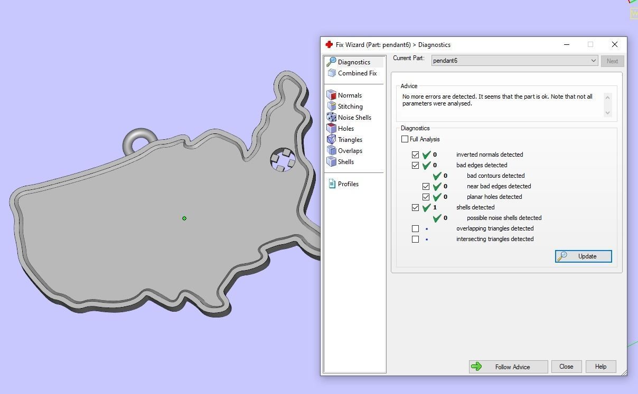Uncheck near bad edges detected

(426, 186)
